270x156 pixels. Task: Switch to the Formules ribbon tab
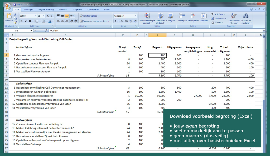[63, 10]
